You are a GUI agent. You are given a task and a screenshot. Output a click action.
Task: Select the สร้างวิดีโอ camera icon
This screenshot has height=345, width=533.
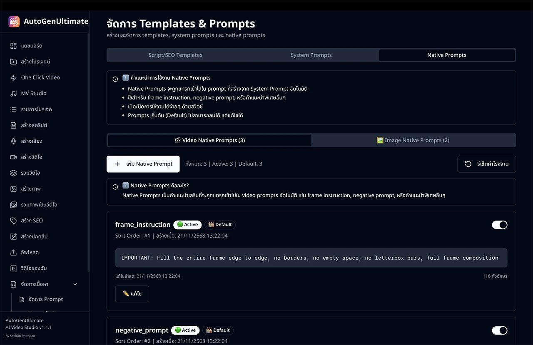point(13,157)
